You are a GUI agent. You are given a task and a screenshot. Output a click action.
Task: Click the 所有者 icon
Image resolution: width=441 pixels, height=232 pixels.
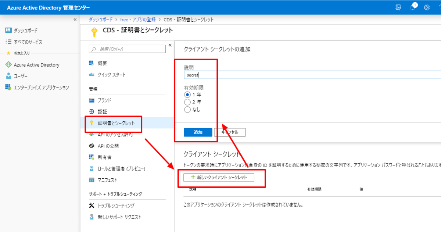[x=92, y=157]
